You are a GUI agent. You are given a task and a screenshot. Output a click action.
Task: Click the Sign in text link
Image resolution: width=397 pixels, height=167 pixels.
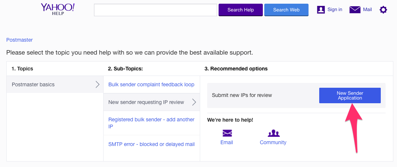[x=335, y=10]
